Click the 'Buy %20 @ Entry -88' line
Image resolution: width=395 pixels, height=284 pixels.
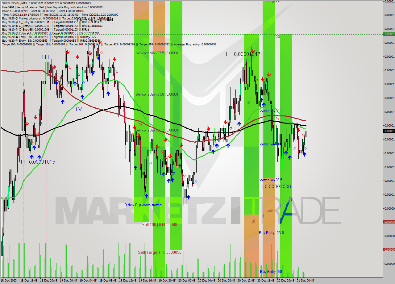pos(51,40)
